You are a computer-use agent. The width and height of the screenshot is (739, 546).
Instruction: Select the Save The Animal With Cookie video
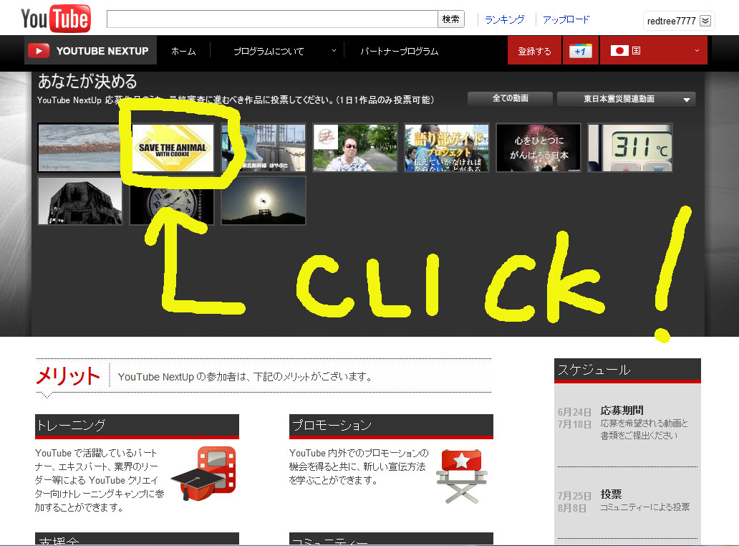[x=172, y=148]
